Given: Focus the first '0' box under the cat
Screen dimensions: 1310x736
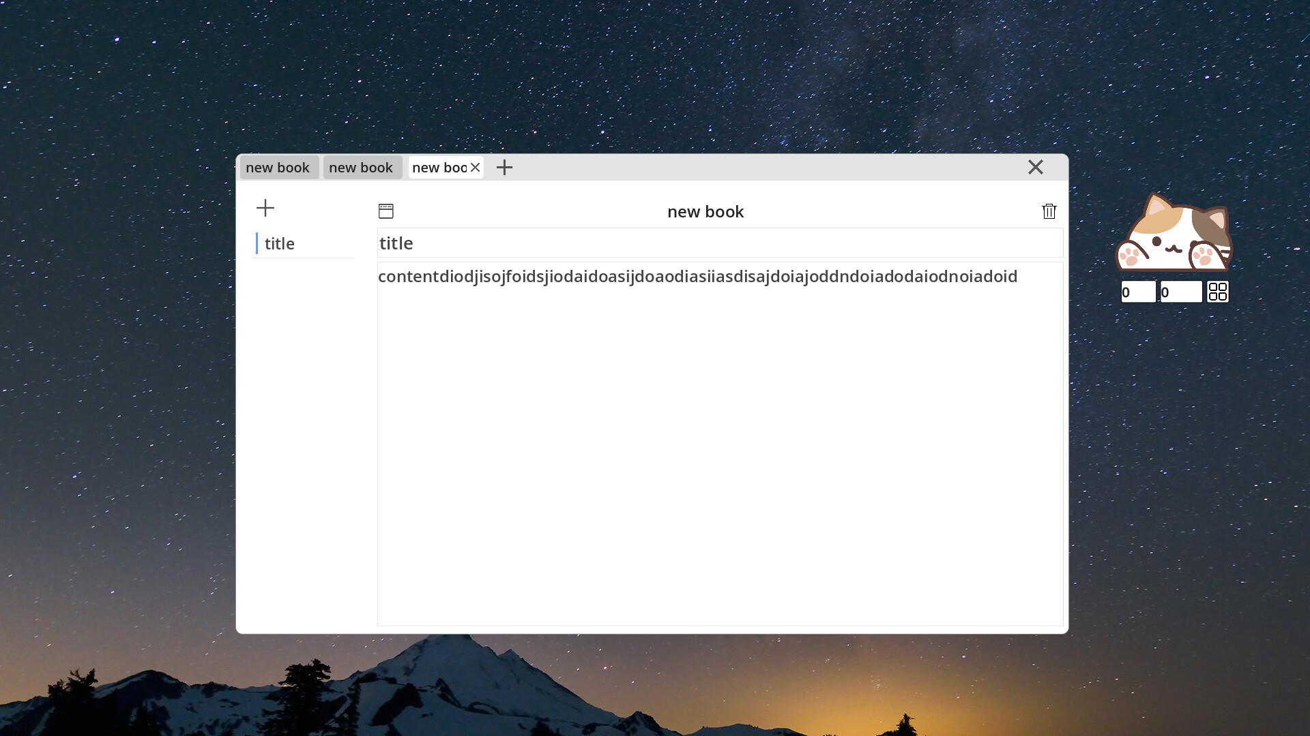Looking at the screenshot, I should (x=1138, y=292).
